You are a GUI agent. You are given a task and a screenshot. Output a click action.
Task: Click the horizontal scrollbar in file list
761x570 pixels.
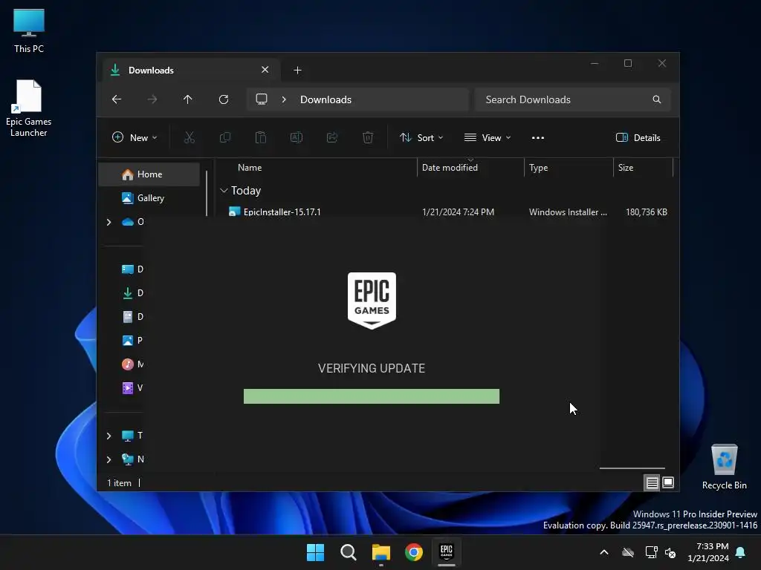[x=632, y=468]
